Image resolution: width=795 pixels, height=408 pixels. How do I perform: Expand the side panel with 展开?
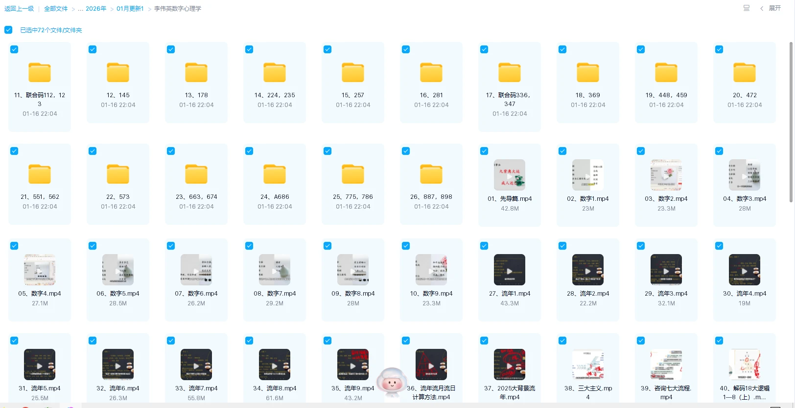point(771,8)
